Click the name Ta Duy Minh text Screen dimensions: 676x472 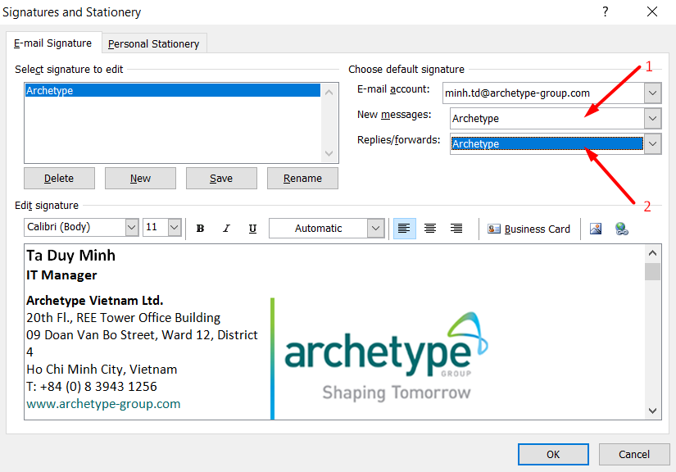70,256
